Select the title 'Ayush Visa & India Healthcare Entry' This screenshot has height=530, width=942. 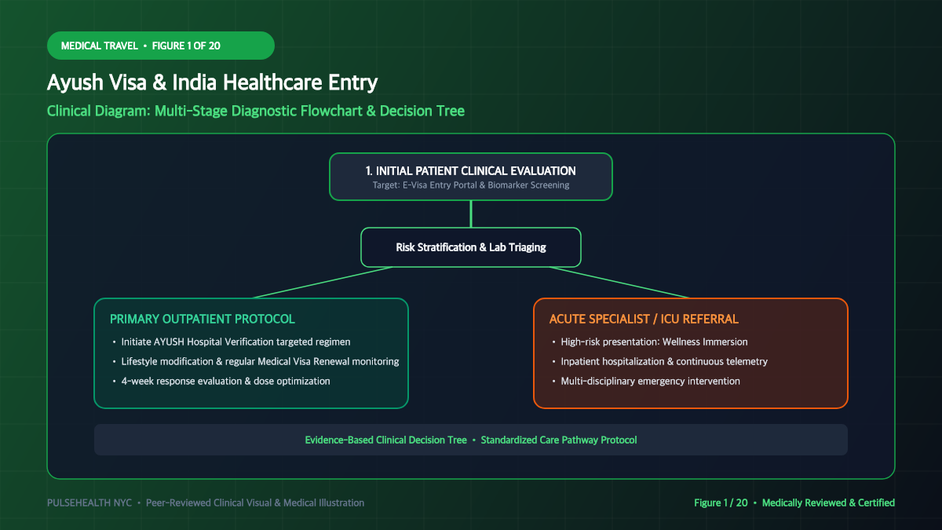click(212, 82)
